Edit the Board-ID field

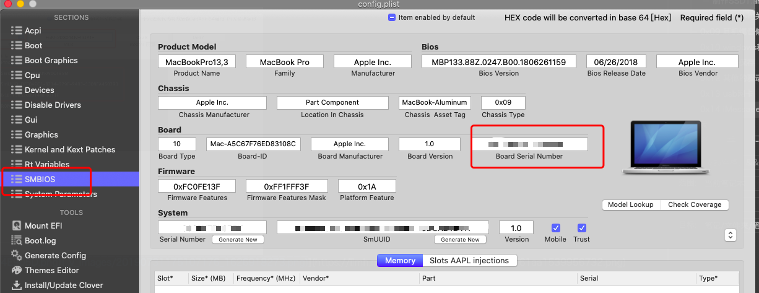coord(254,144)
